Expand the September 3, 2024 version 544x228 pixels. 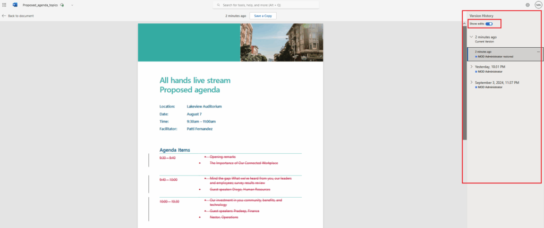coord(471,82)
